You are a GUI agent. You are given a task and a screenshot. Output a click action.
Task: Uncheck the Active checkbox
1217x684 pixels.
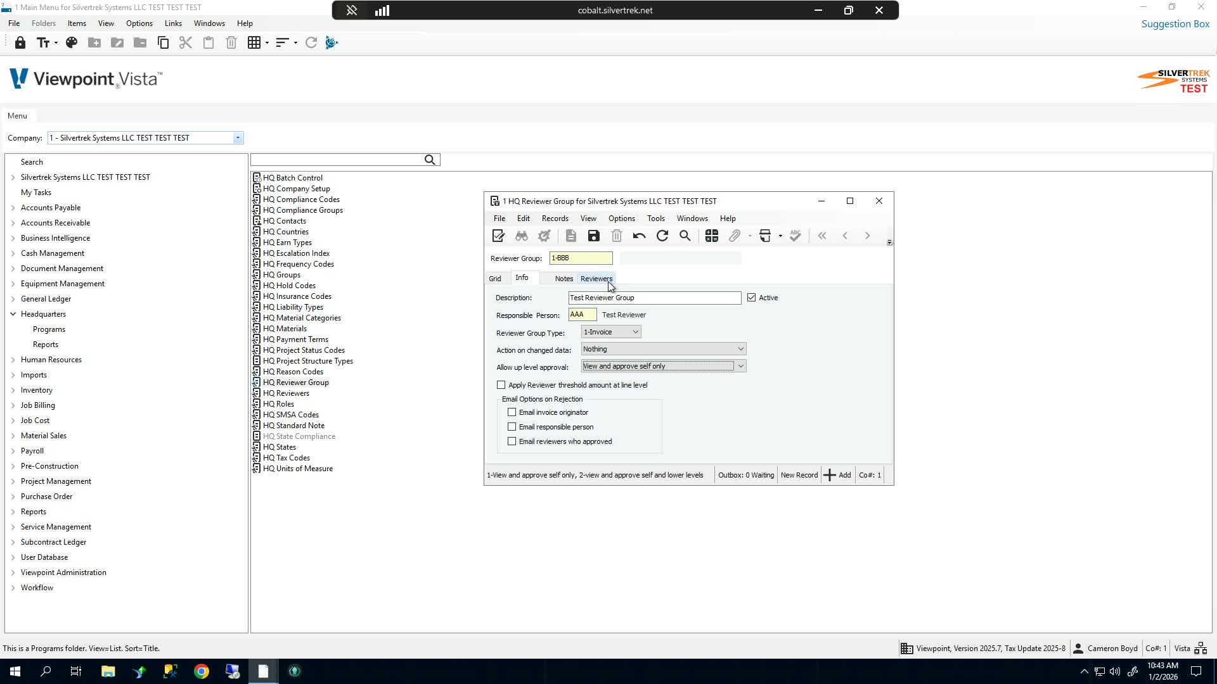pyautogui.click(x=752, y=298)
